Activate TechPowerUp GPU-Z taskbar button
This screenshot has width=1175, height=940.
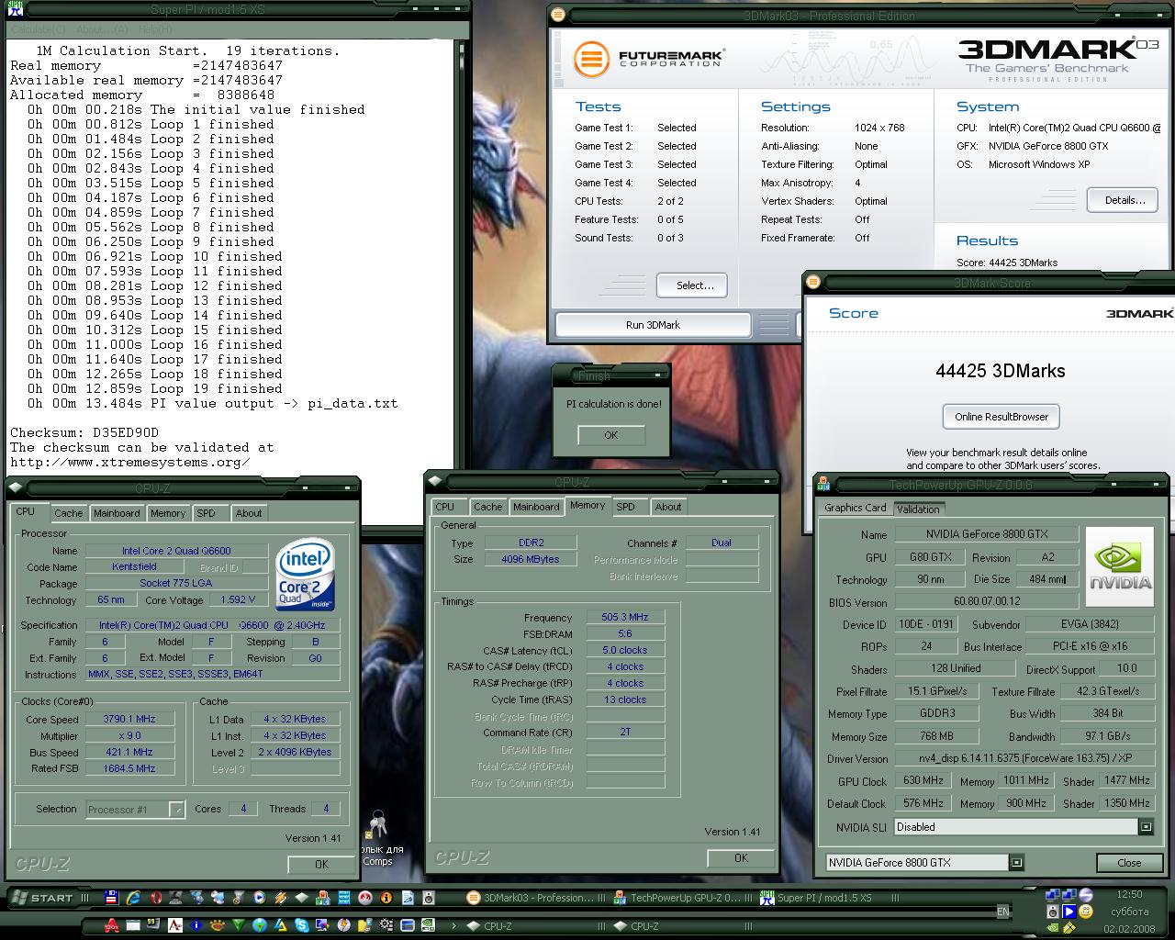[684, 898]
